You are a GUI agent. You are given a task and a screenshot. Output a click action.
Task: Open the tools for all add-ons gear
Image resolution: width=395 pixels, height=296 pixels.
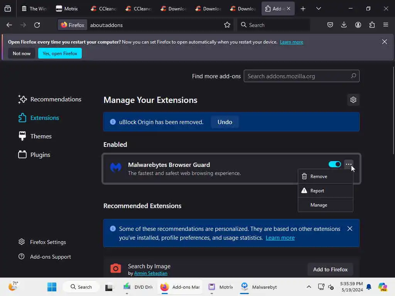pos(353,100)
